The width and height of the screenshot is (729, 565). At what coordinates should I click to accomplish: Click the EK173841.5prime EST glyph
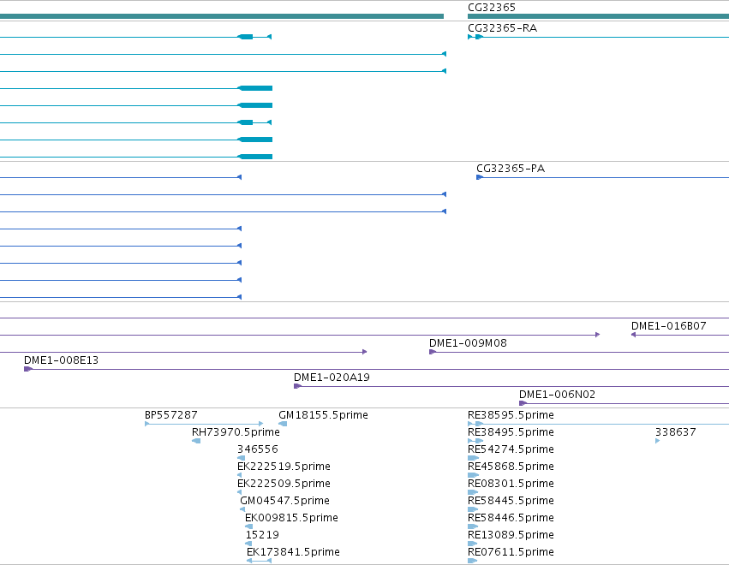(259, 561)
